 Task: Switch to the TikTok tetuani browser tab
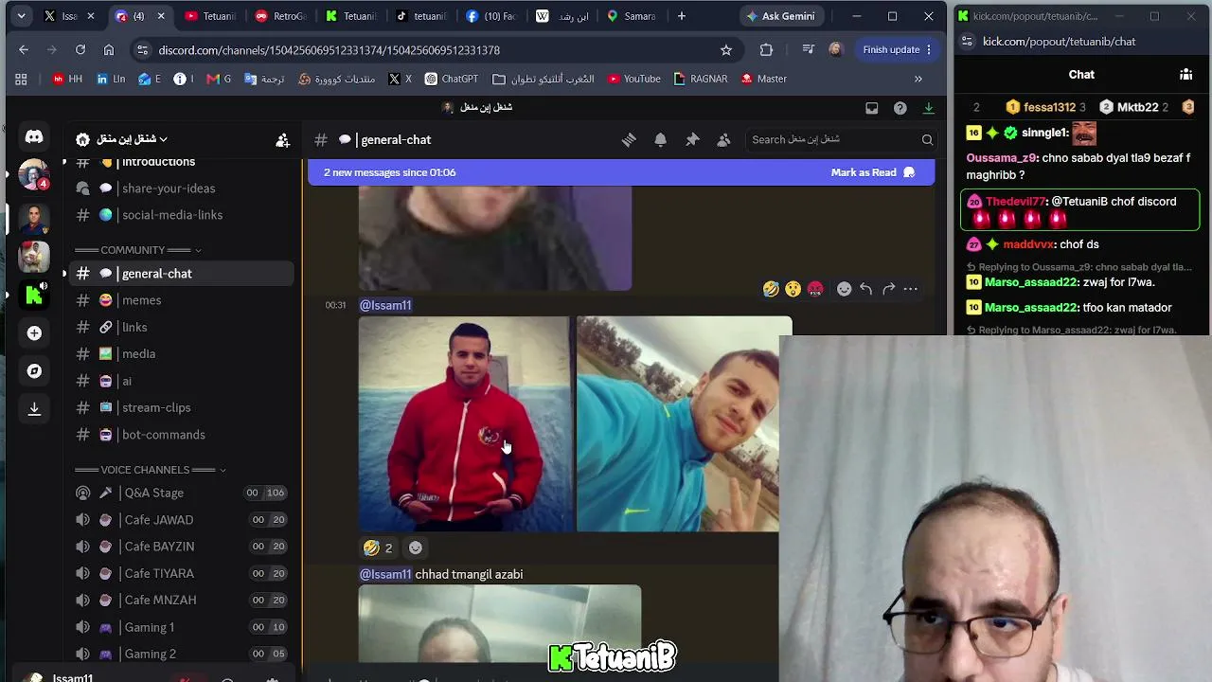coord(420,16)
